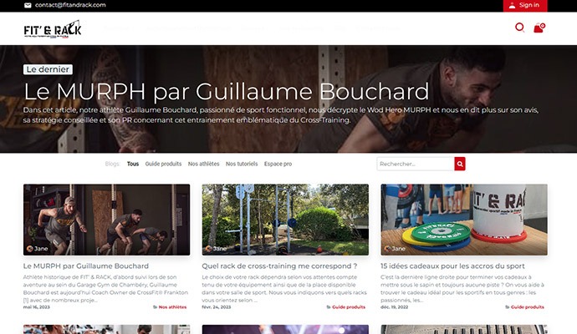Click the tag icon next to Nos athlètes
577x334 pixels.
click(x=155, y=307)
